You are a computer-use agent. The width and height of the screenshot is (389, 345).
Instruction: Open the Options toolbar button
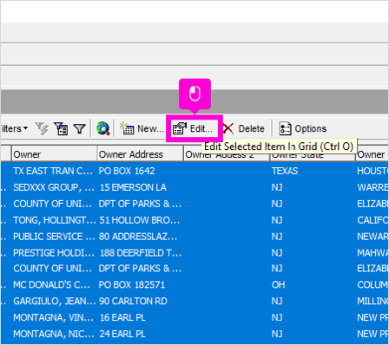pos(303,128)
